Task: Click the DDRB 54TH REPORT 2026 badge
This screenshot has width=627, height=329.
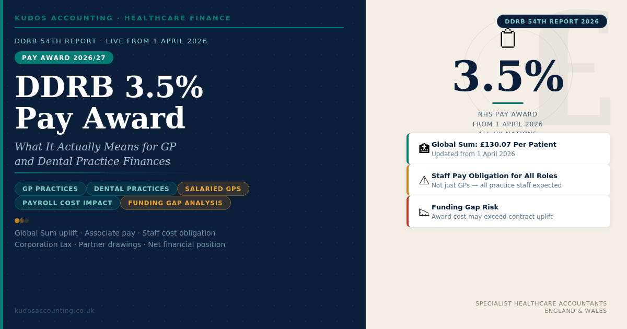Action: point(552,21)
